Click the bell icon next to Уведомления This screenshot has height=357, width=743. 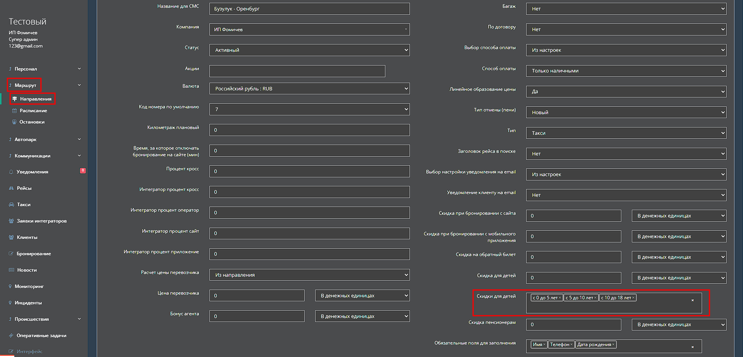click(x=11, y=172)
